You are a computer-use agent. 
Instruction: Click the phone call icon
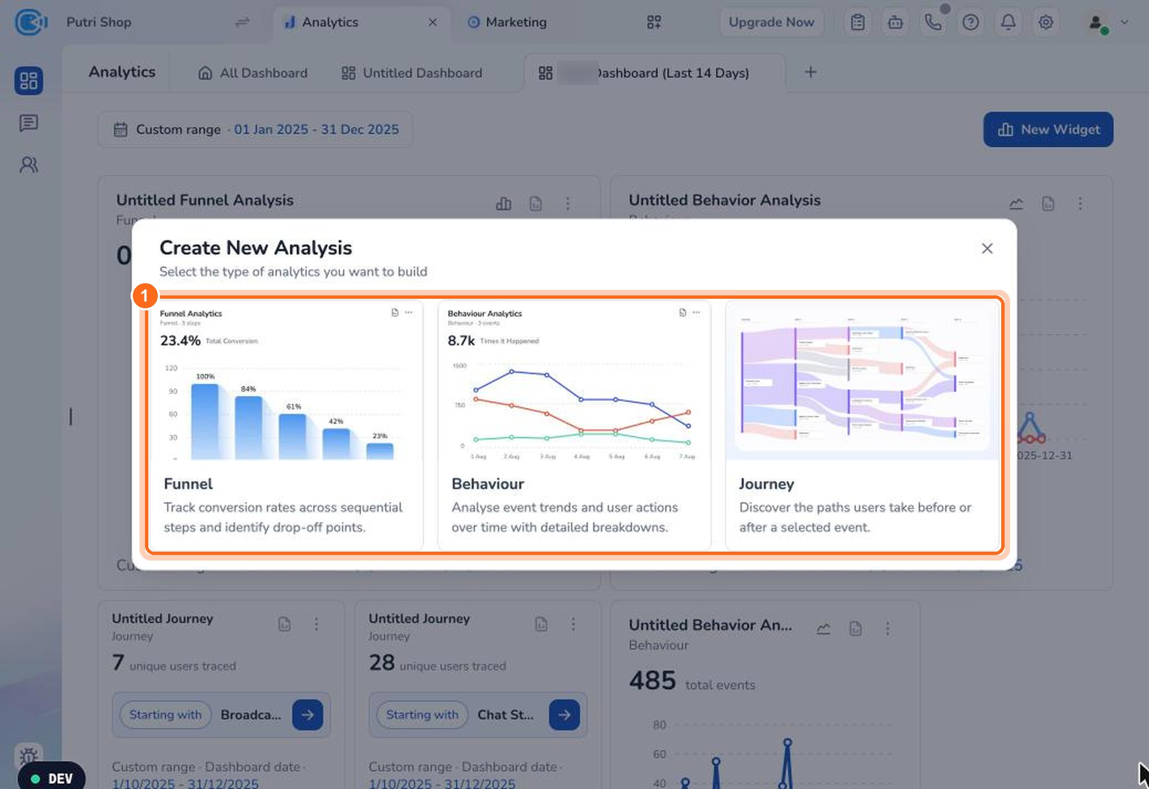933,22
